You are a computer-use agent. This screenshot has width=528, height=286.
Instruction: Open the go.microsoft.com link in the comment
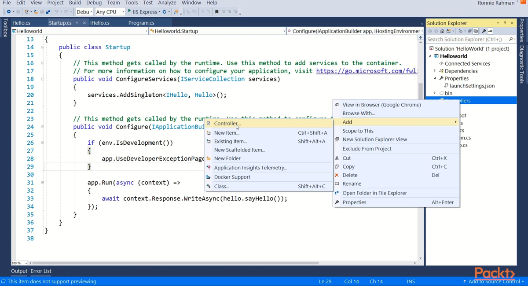point(367,71)
